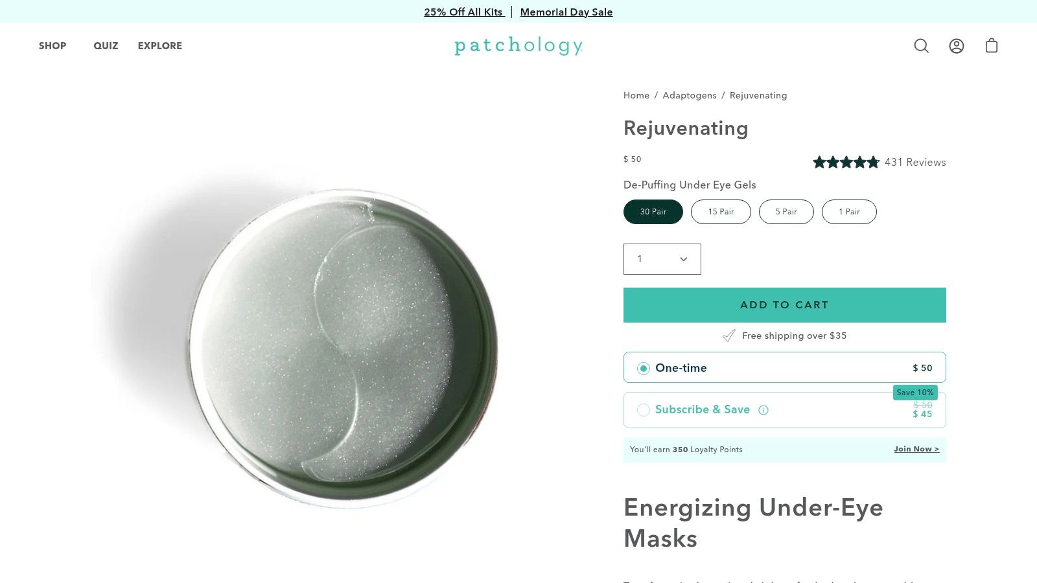This screenshot has width=1037, height=583.
Task: Click the Subscribe & Save info icon
Action: (763, 410)
